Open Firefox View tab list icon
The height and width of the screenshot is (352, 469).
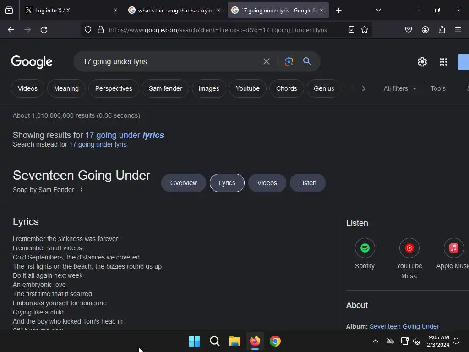pos(9,11)
